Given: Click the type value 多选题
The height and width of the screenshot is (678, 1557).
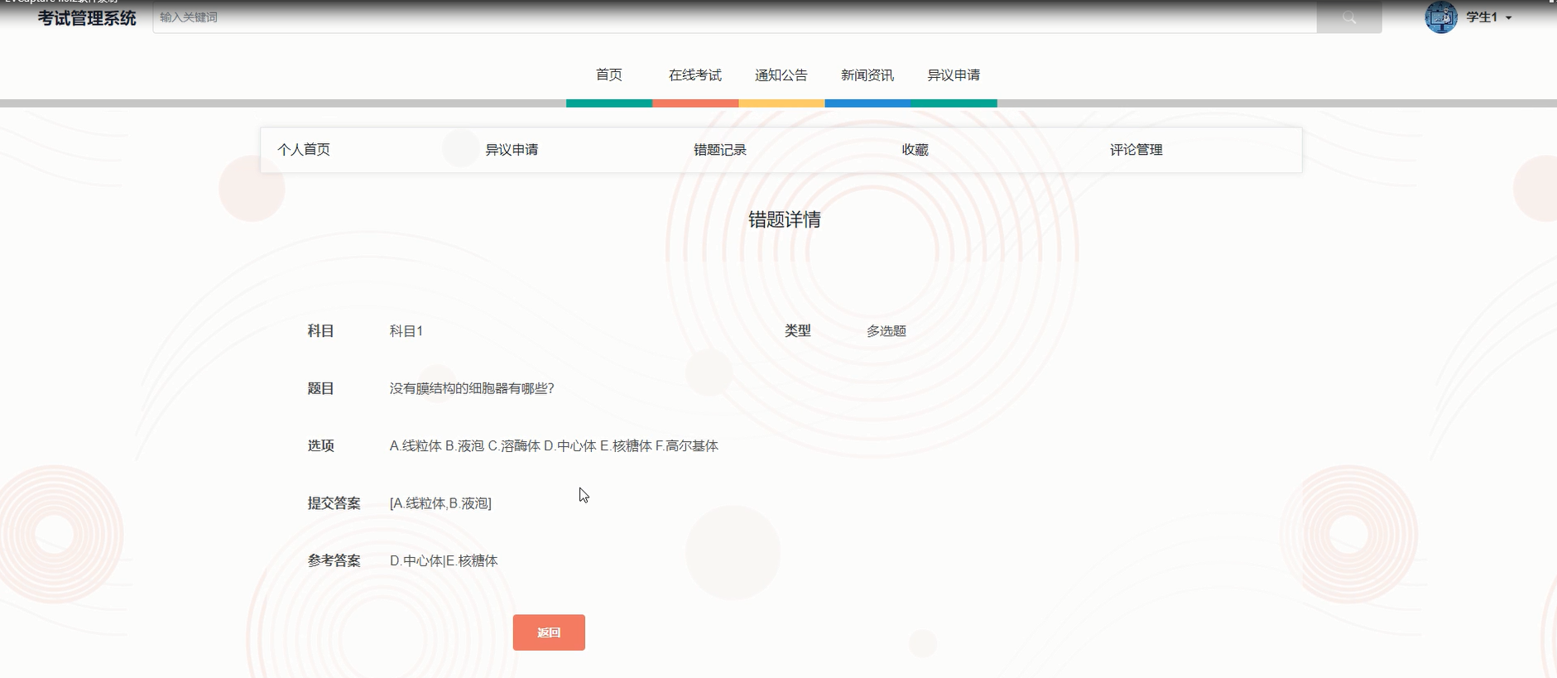Looking at the screenshot, I should [x=887, y=331].
